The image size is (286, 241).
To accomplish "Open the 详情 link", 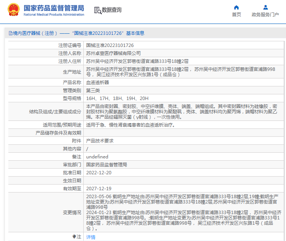I will click(91, 237).
